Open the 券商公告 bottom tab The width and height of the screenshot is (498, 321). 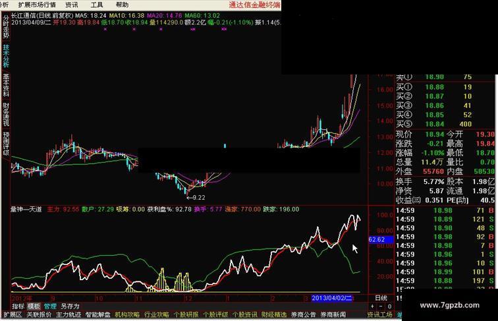[304, 314]
